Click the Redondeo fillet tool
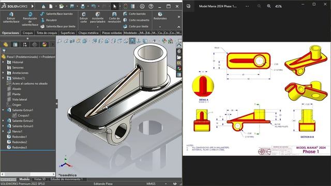331x186 pixels. click(160, 16)
